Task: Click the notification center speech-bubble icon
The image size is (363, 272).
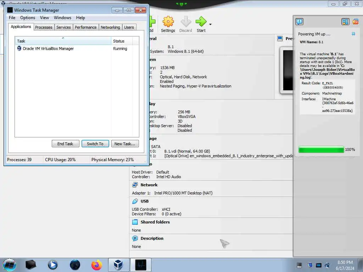Action: (x=299, y=22)
